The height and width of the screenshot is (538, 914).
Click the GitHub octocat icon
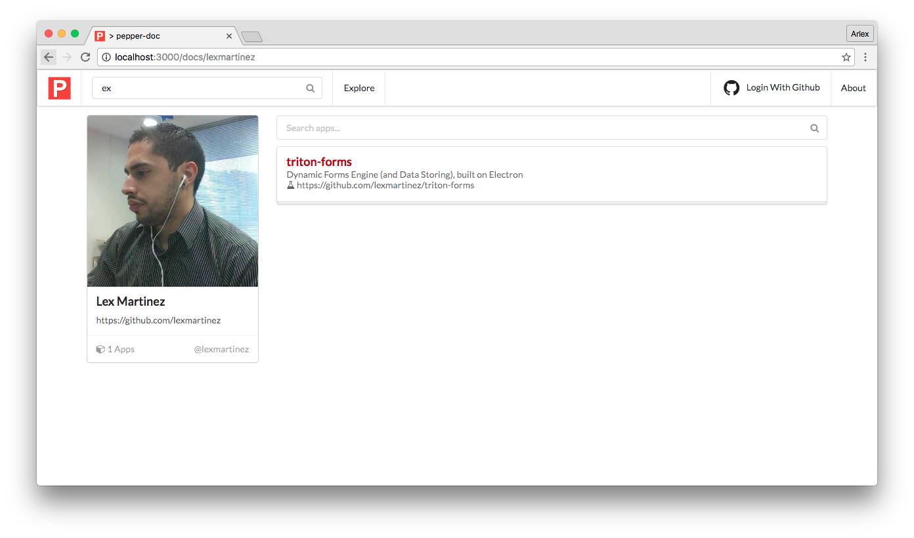coord(731,88)
